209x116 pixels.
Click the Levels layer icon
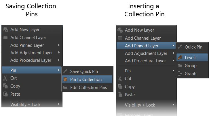180,58
